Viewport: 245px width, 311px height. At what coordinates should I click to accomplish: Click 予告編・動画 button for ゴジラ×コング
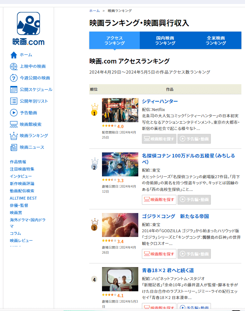(194, 254)
